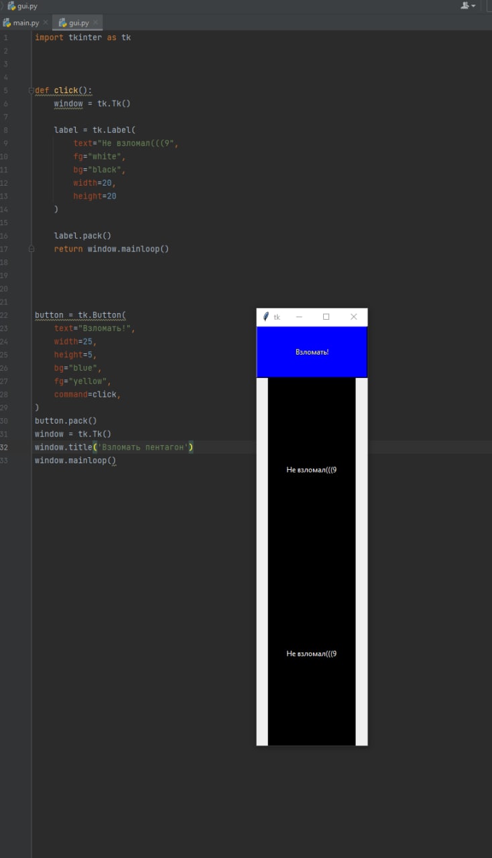Click the window.title('Взломать пентагон') line
This screenshot has width=492, height=858.
114,447
